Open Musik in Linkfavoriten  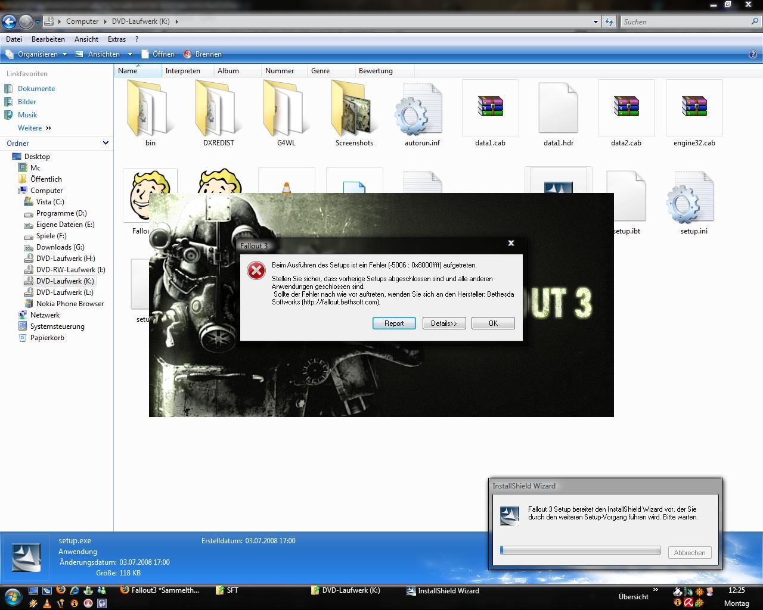(27, 115)
